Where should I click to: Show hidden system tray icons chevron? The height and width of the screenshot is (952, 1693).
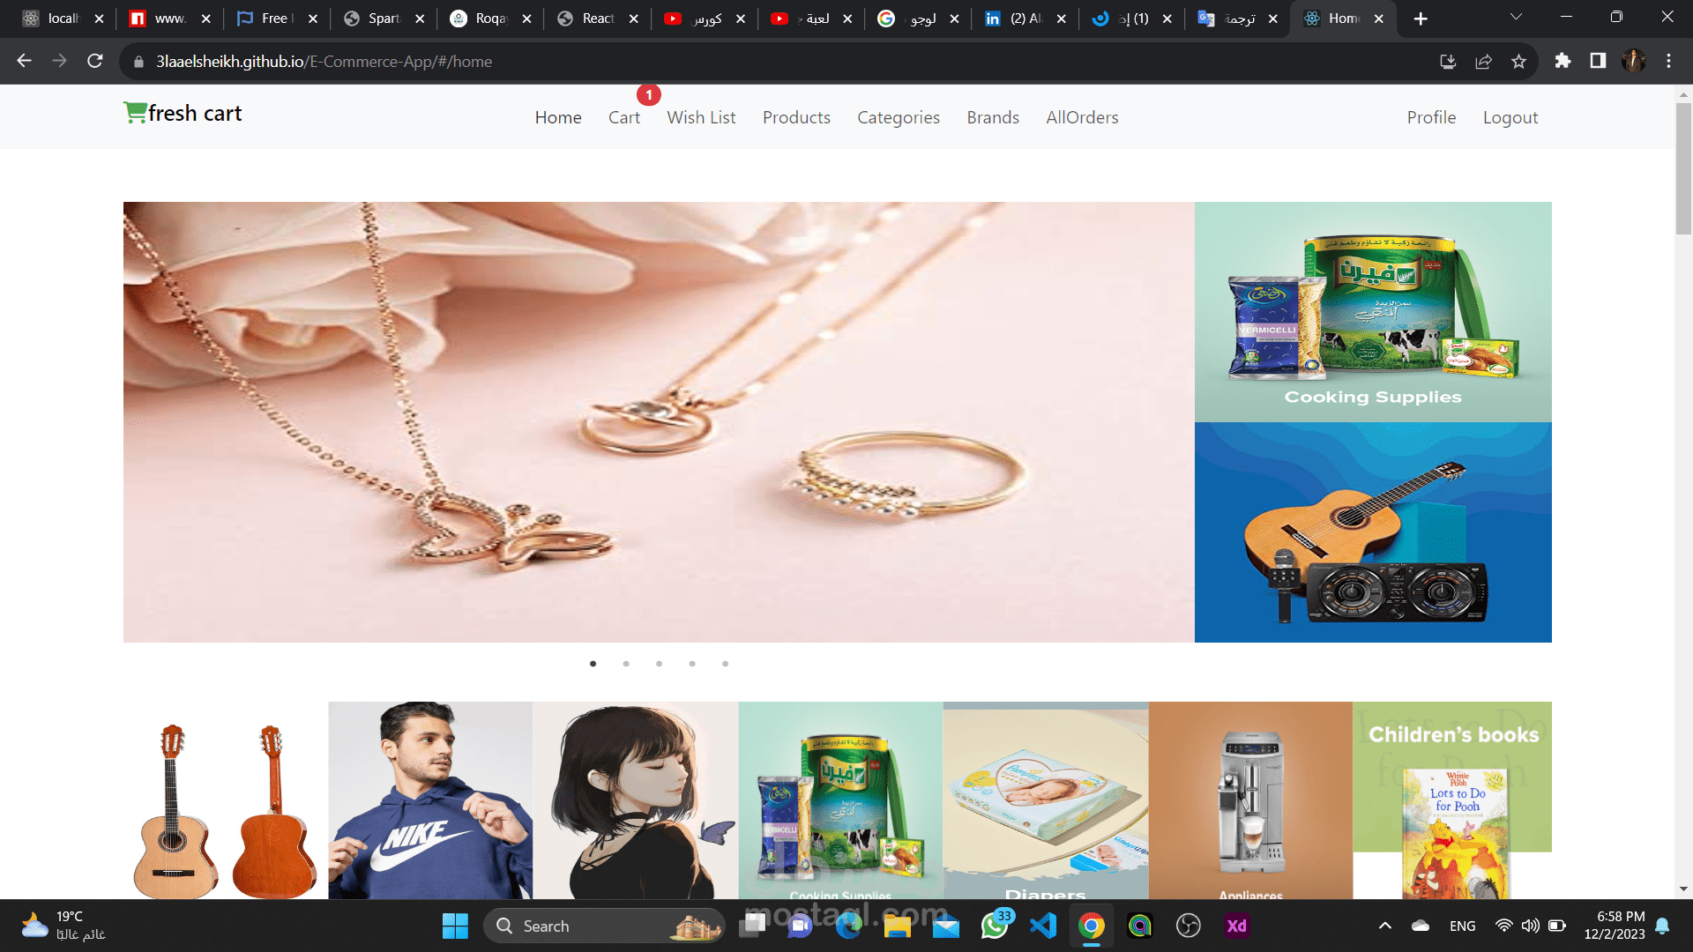(1385, 926)
